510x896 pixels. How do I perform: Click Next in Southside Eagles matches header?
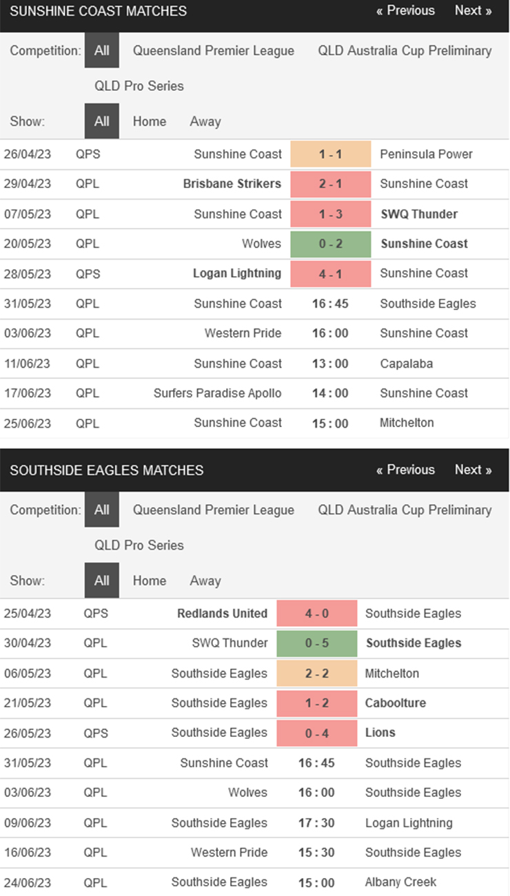[x=473, y=470]
